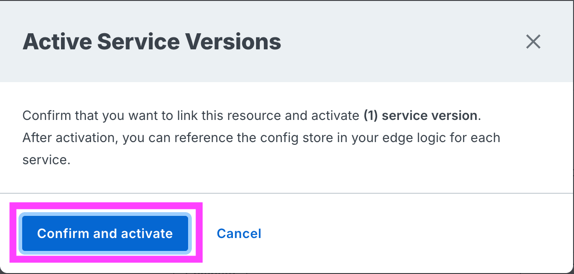Screen dimensions: 574x274
Task: Click Cancel to abort linking the resource
Action: pos(239,233)
